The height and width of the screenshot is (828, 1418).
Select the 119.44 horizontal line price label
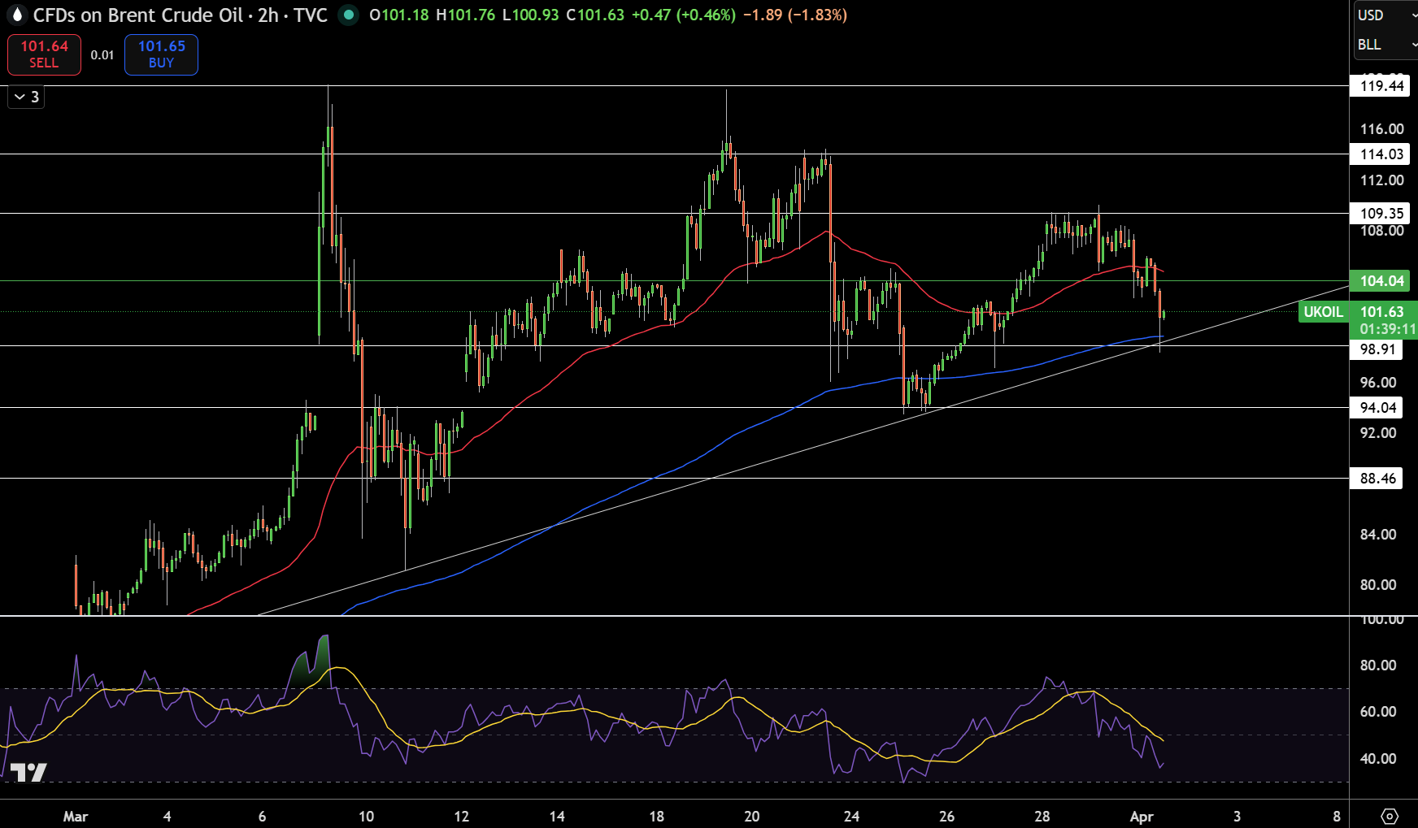click(x=1380, y=86)
